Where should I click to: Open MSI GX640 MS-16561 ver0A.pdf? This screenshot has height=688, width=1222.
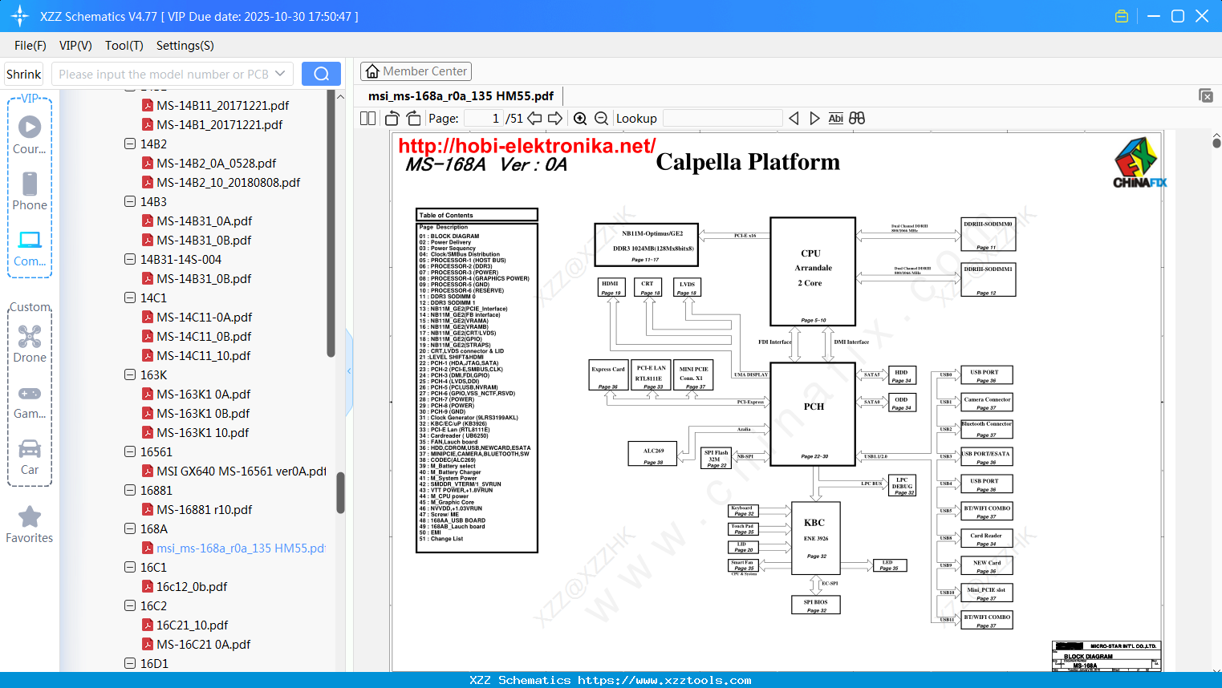click(242, 471)
